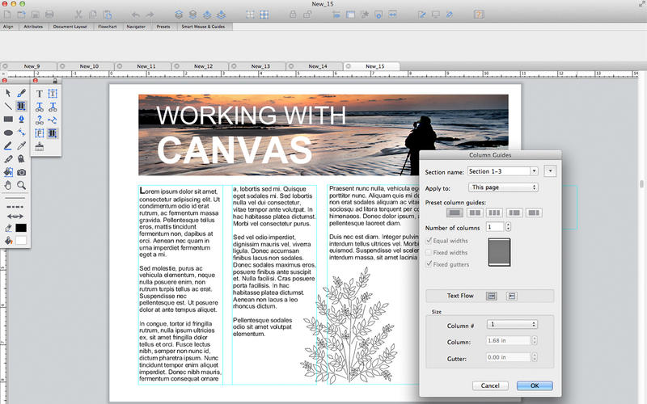647x404 pixels.
Task: Click the Print icon in toolbar
Action: tap(49, 15)
